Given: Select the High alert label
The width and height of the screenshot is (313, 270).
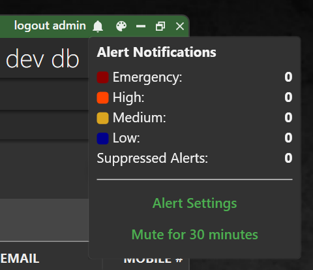Looking at the screenshot, I should 128,97.
